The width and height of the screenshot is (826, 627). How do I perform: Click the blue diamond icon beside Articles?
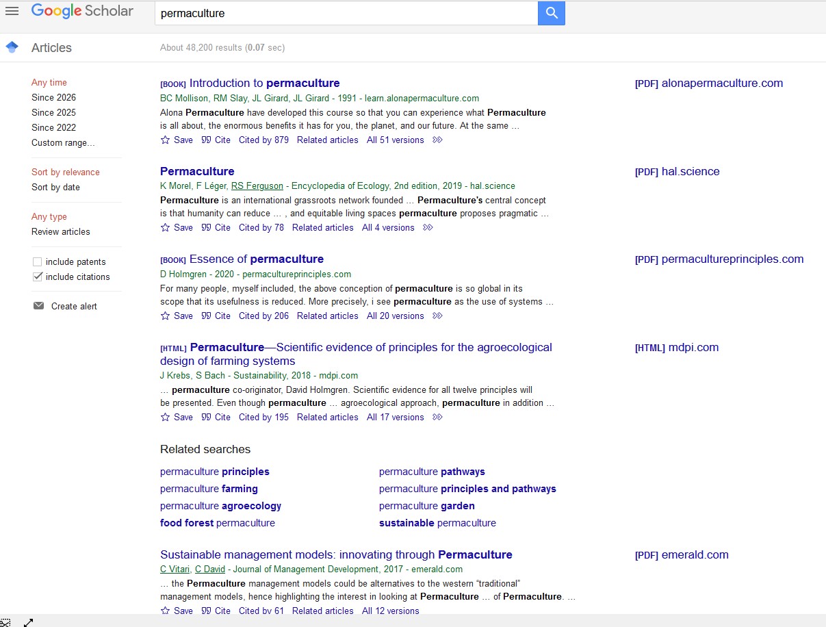[x=12, y=47]
